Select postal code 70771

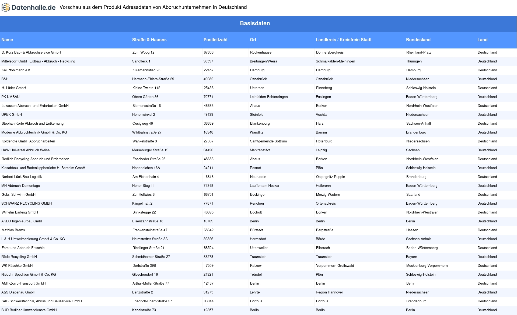(x=208, y=97)
